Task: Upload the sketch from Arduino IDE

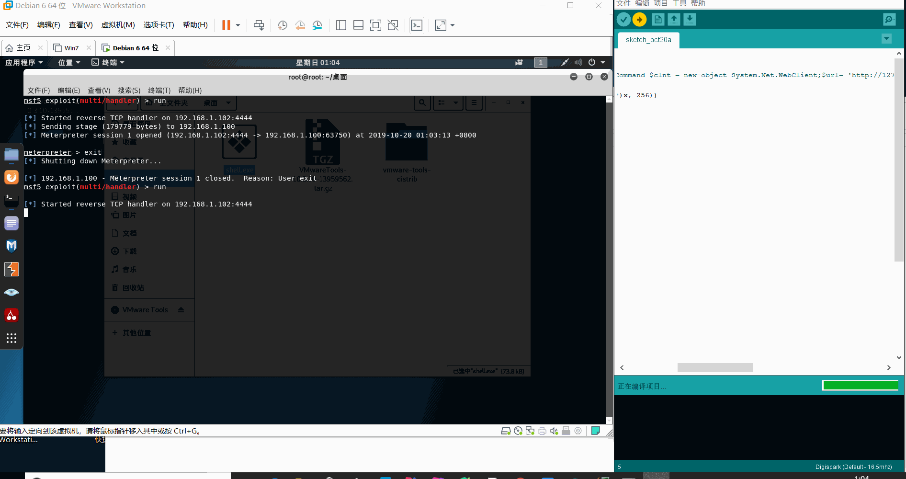Action: click(x=639, y=19)
